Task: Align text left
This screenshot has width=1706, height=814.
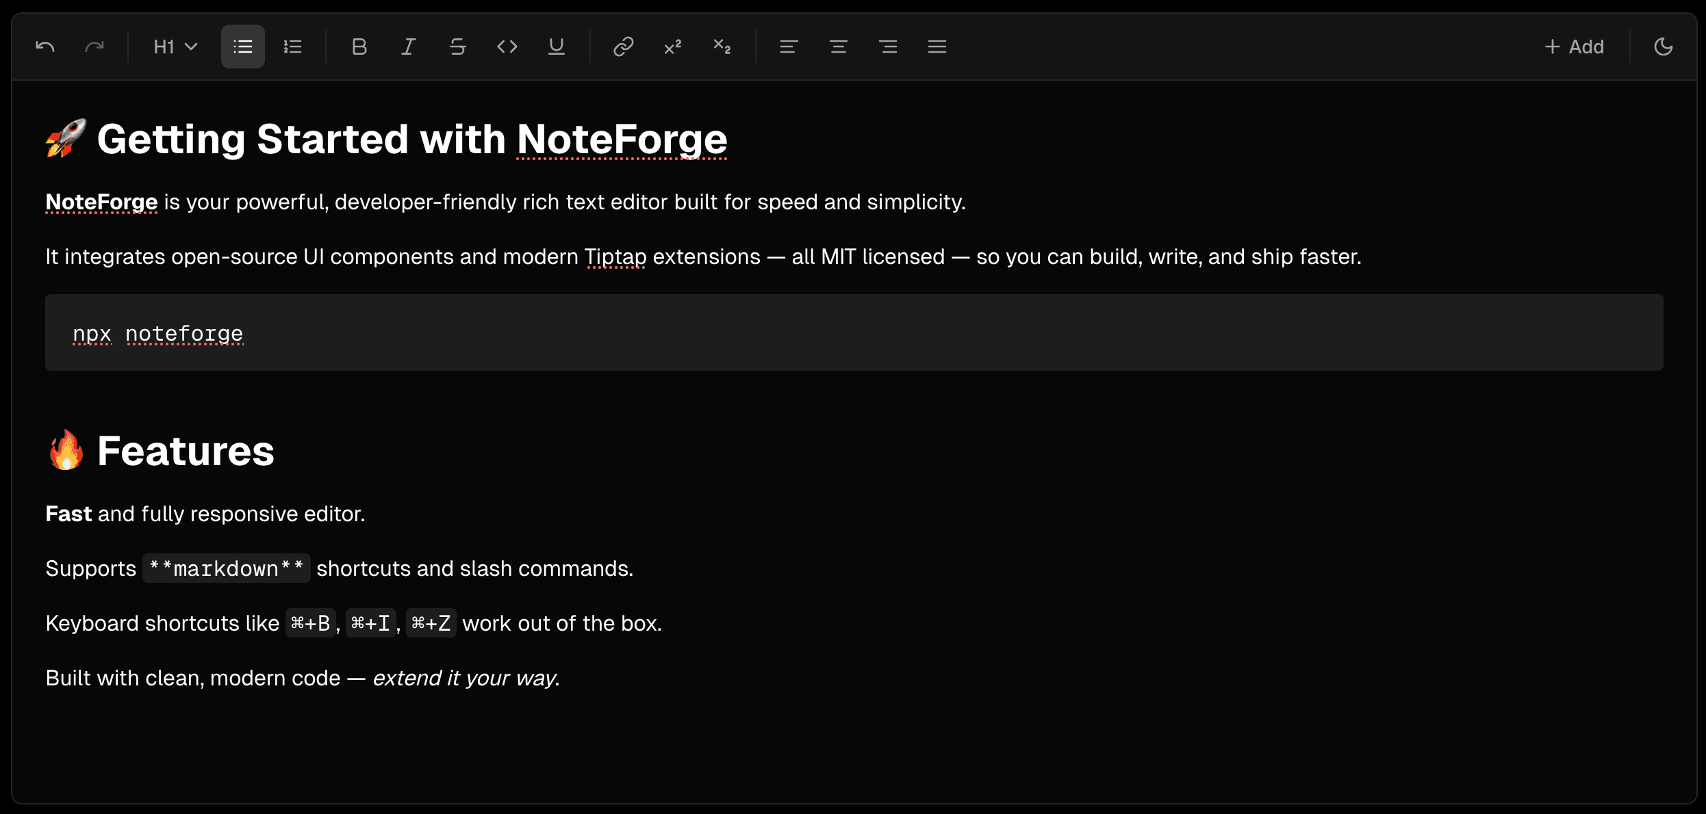Action: (789, 47)
